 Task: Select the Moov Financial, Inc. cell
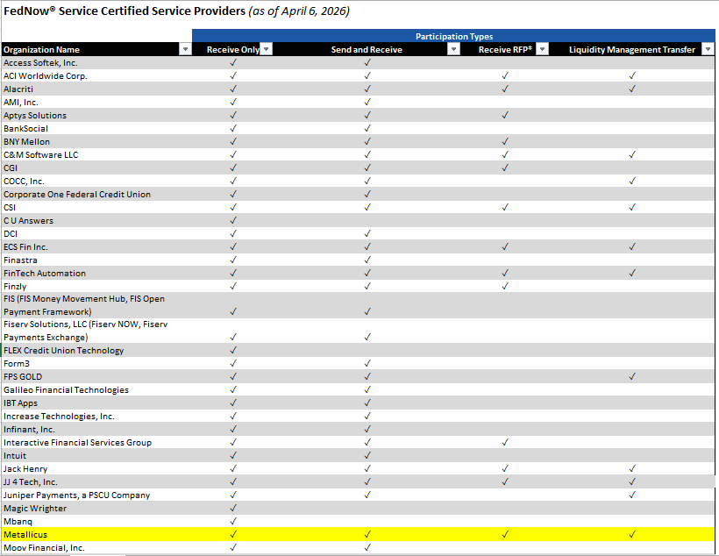[96, 548]
